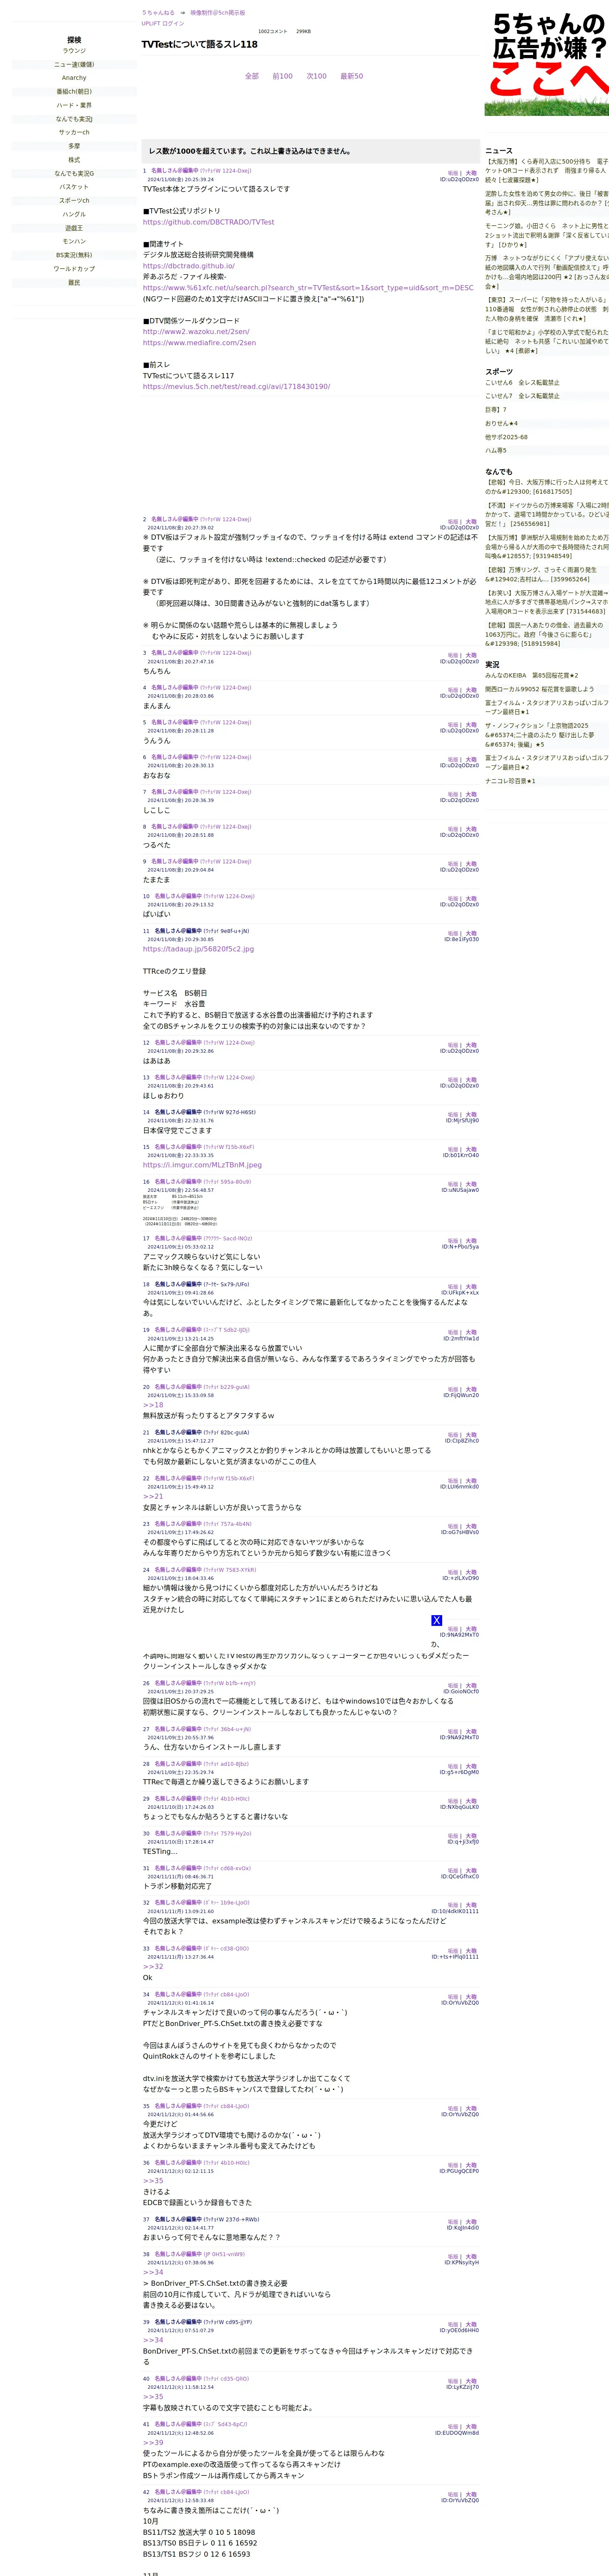609x2576 pixels.
Task: Open the 斧あぷろだ search URL link
Action: [x=308, y=288]
